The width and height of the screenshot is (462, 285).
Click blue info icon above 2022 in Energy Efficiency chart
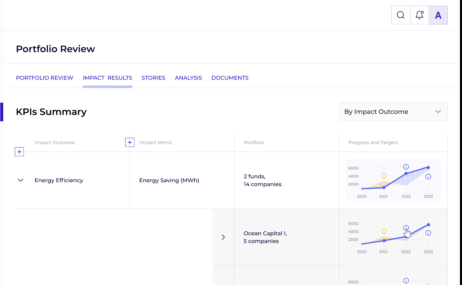406,167
